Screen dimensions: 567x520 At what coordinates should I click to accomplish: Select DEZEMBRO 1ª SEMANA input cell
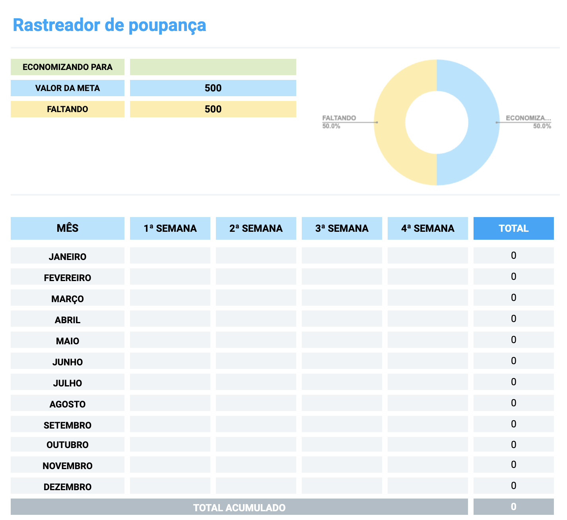point(170,486)
